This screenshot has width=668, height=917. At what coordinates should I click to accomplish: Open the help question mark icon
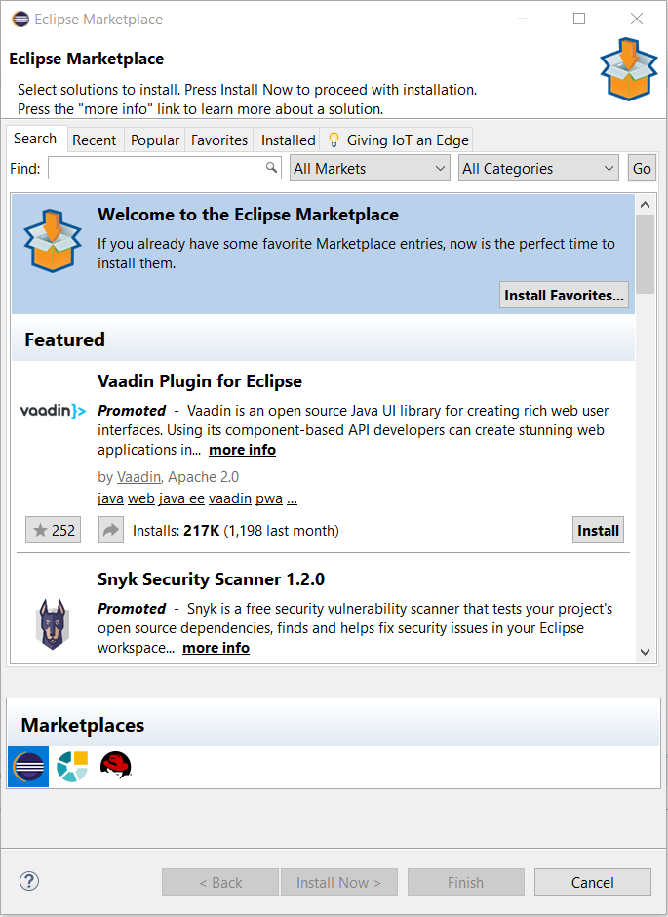point(29,882)
